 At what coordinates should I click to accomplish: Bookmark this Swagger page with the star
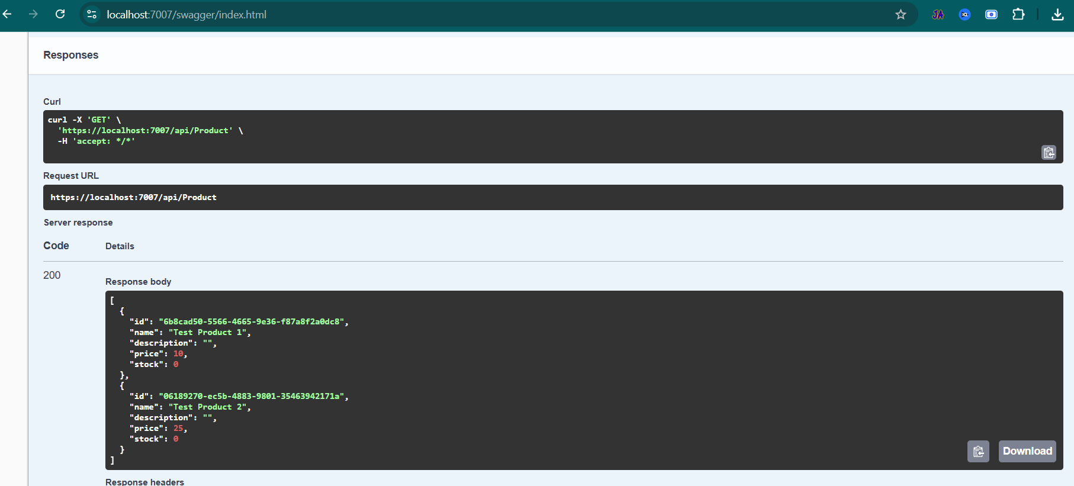pos(901,15)
